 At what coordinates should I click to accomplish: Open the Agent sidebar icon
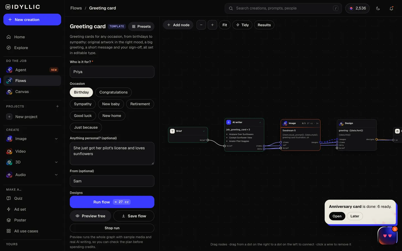point(9,70)
